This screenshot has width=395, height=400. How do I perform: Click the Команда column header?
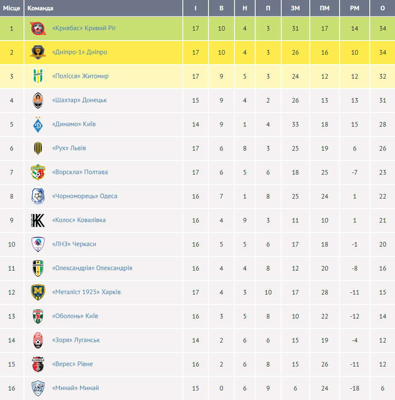point(40,8)
